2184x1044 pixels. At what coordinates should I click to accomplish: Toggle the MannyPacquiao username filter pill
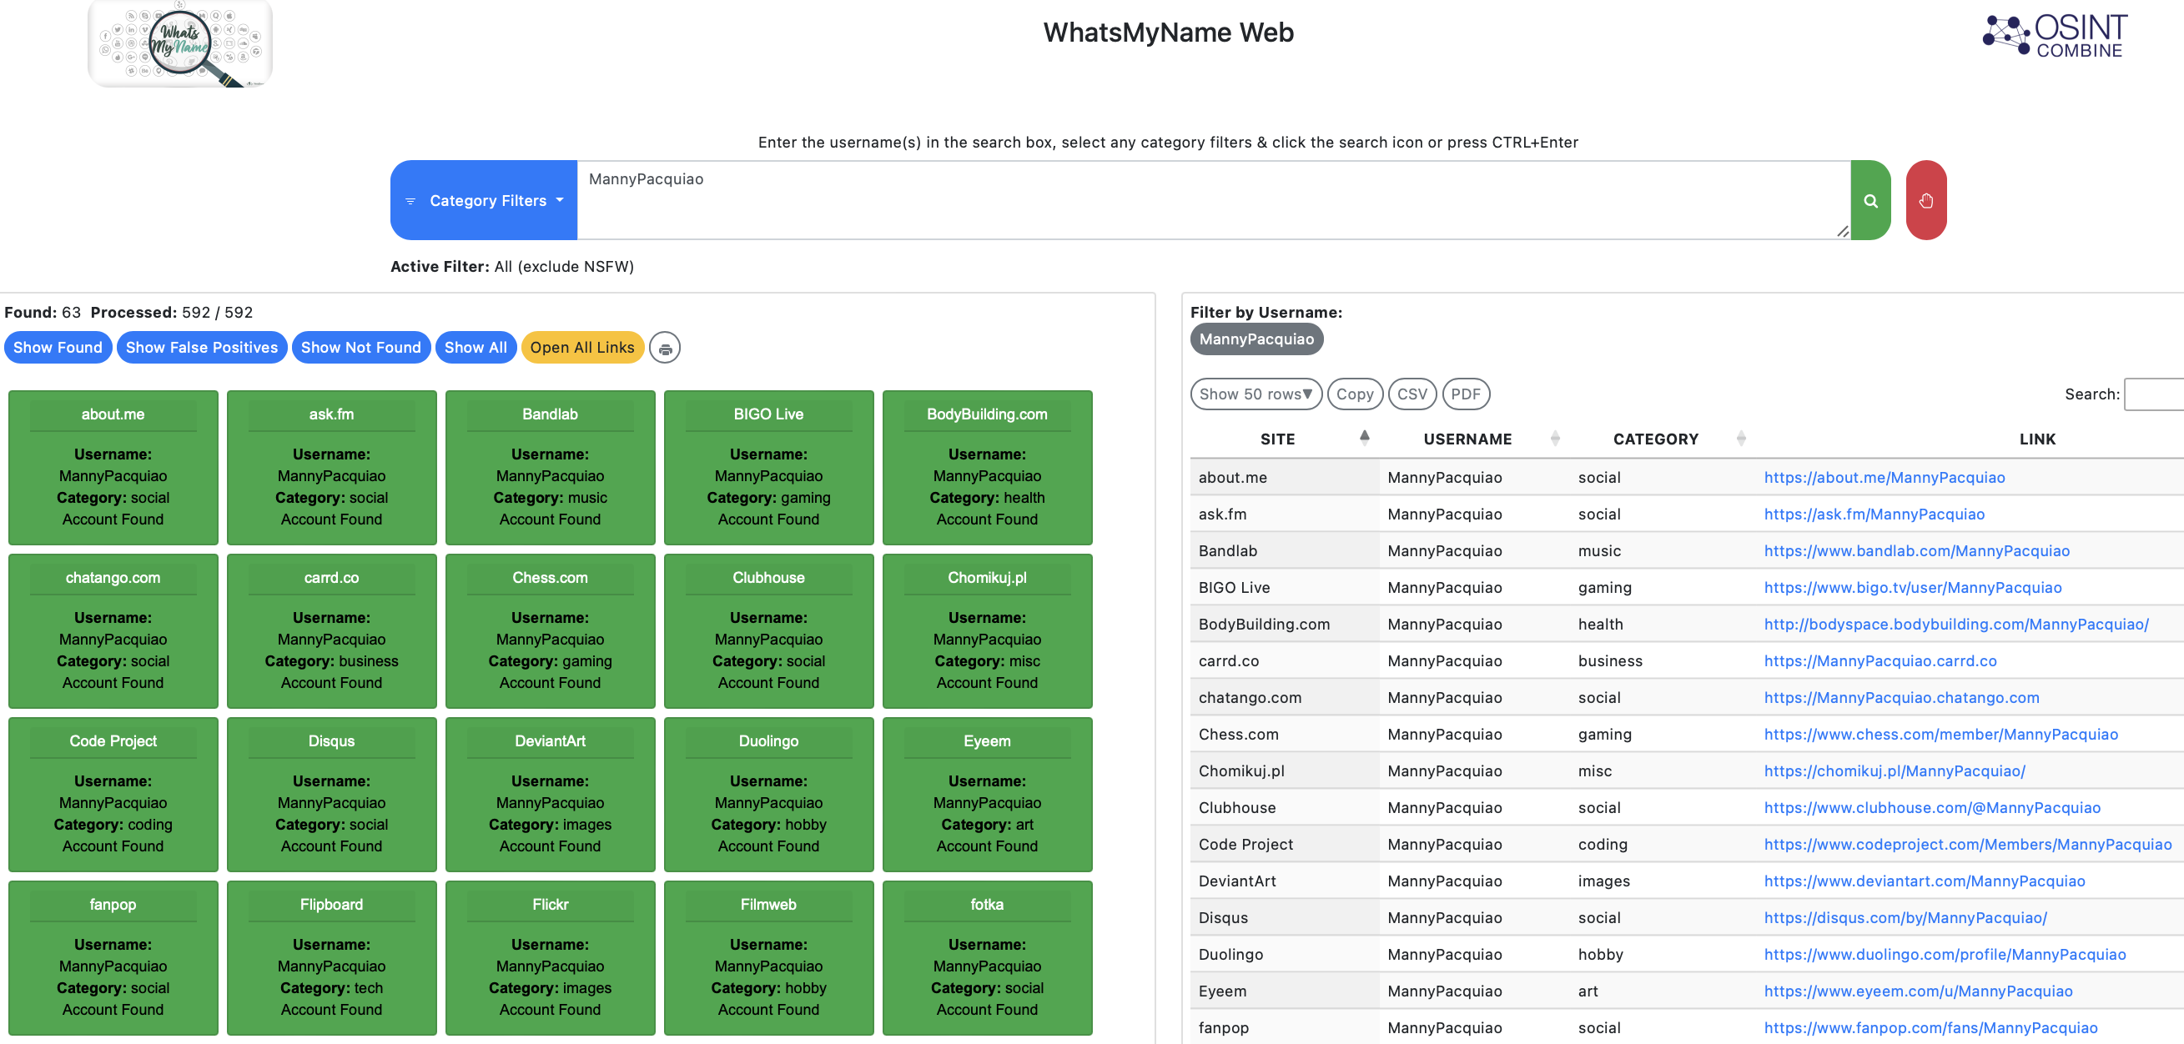pos(1256,339)
